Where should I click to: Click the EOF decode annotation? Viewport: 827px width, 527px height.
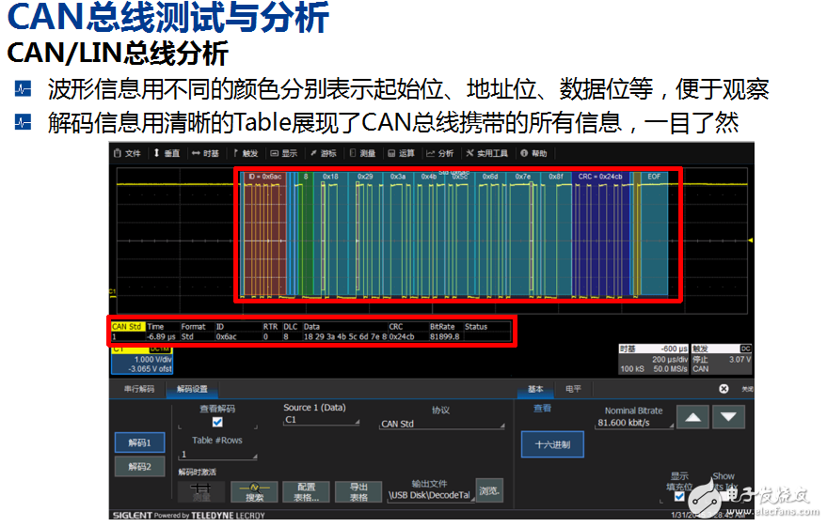click(x=654, y=177)
